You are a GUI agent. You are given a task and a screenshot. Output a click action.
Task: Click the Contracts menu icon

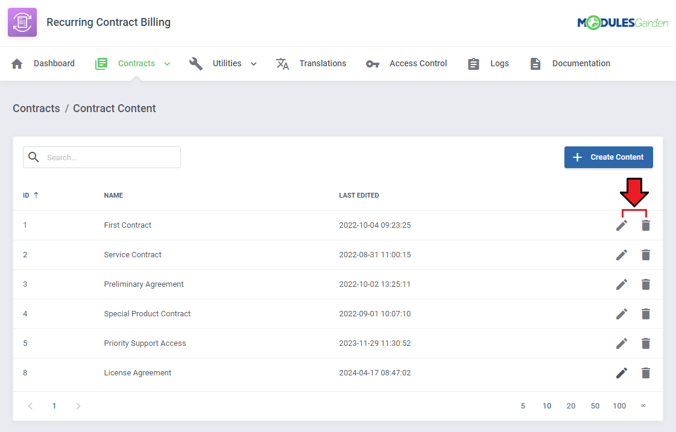point(101,64)
